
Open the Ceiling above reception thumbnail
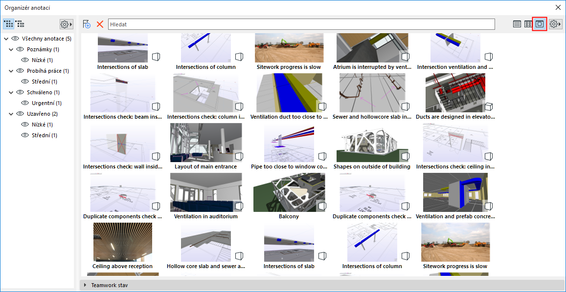[122, 242]
